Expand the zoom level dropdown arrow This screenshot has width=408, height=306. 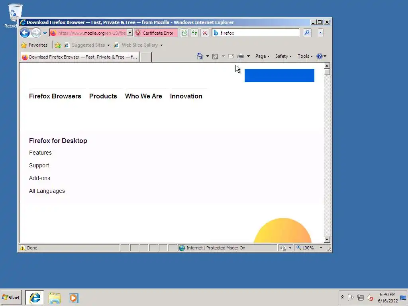click(x=321, y=248)
